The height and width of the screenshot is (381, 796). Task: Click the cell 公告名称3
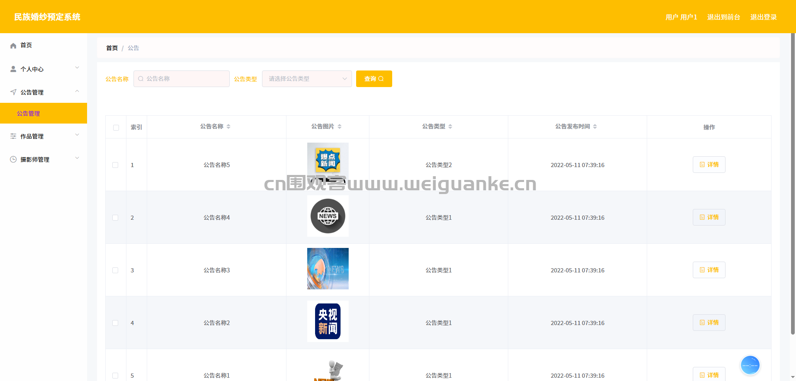click(216, 270)
